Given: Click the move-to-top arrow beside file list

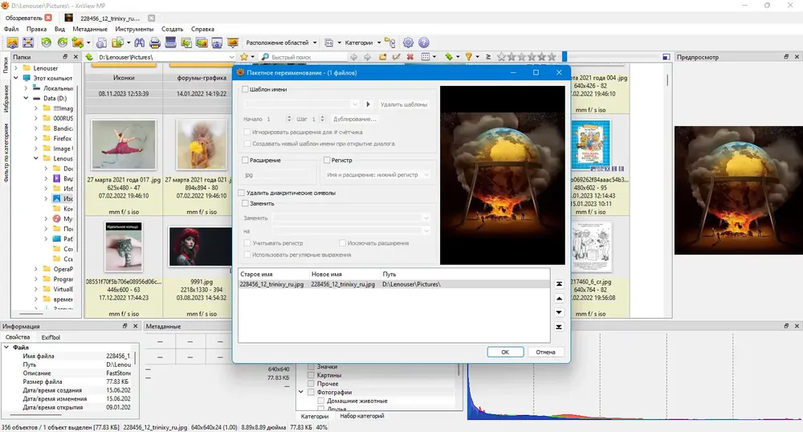Looking at the screenshot, I should (x=559, y=284).
